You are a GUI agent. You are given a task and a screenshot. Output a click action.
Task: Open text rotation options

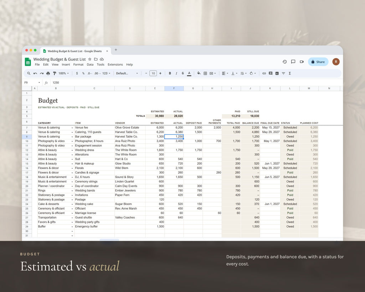(x=253, y=73)
